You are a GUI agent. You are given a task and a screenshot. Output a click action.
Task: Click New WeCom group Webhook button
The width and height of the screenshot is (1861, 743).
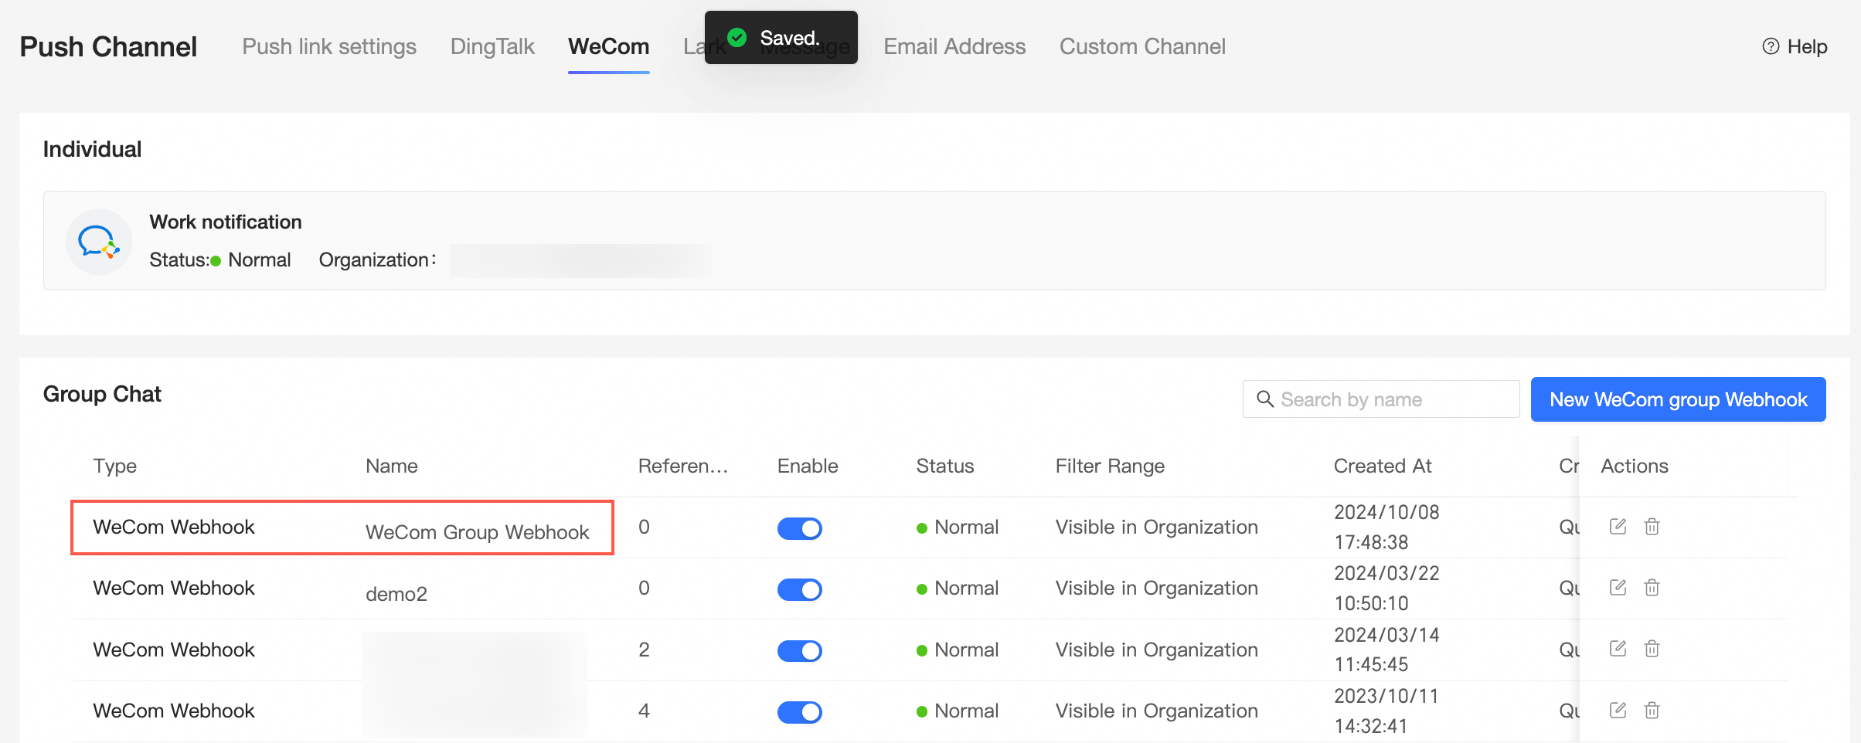coord(1679,399)
